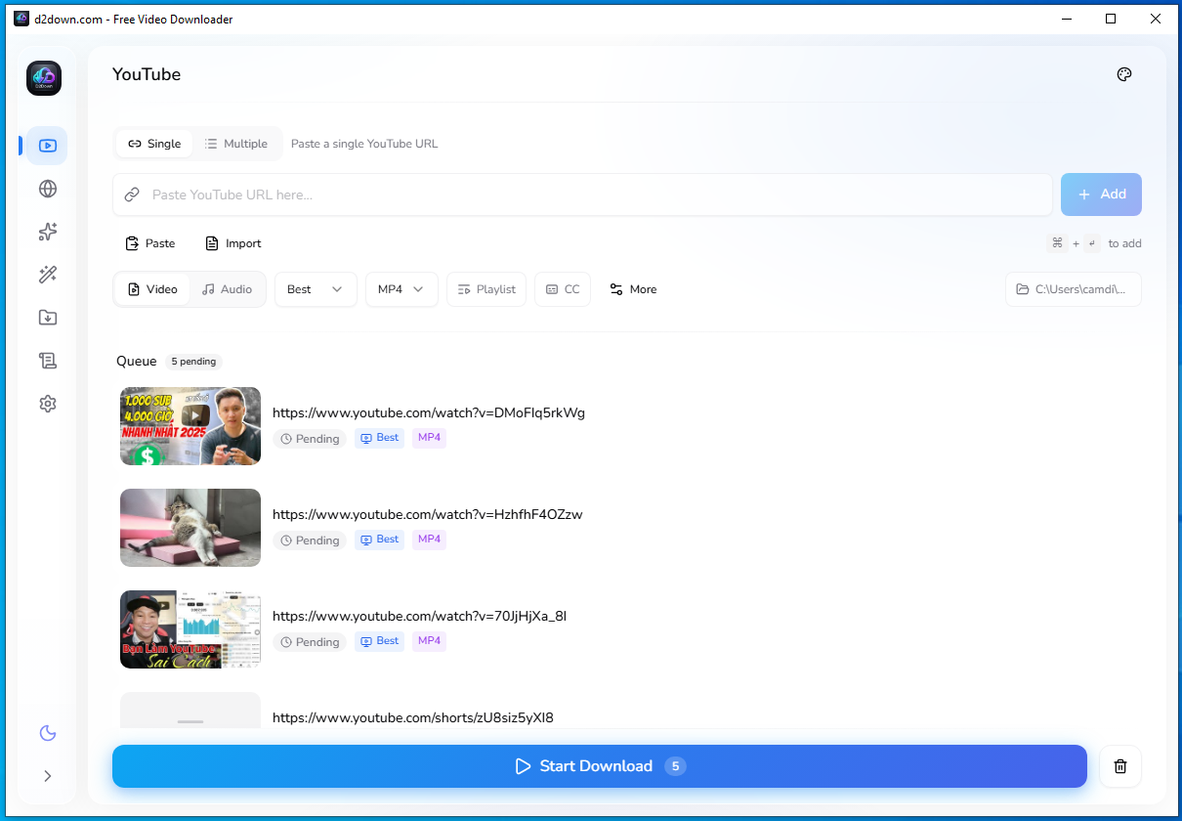
Task: Click Best badge of 70JjHjXa_8I item
Action: click(379, 641)
